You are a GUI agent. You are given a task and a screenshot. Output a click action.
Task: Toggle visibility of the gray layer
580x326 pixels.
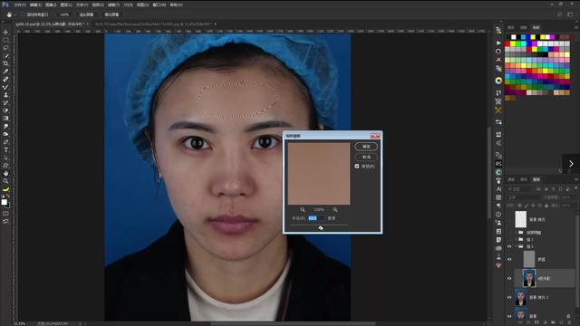pyautogui.click(x=509, y=260)
